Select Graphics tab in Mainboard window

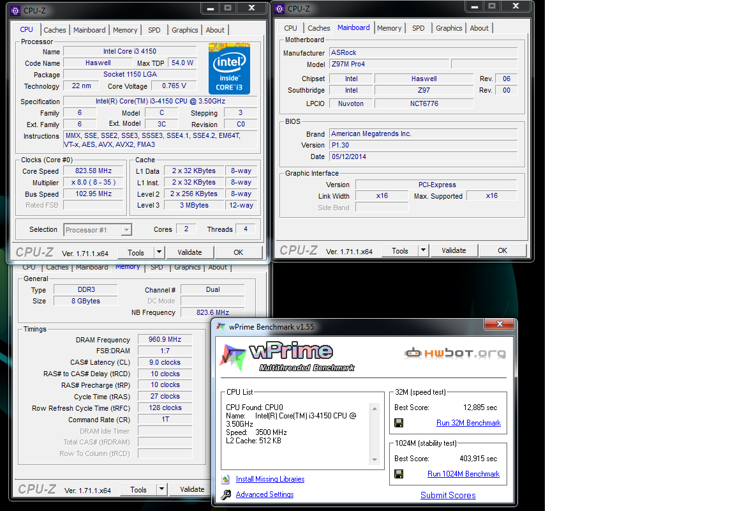click(x=449, y=28)
